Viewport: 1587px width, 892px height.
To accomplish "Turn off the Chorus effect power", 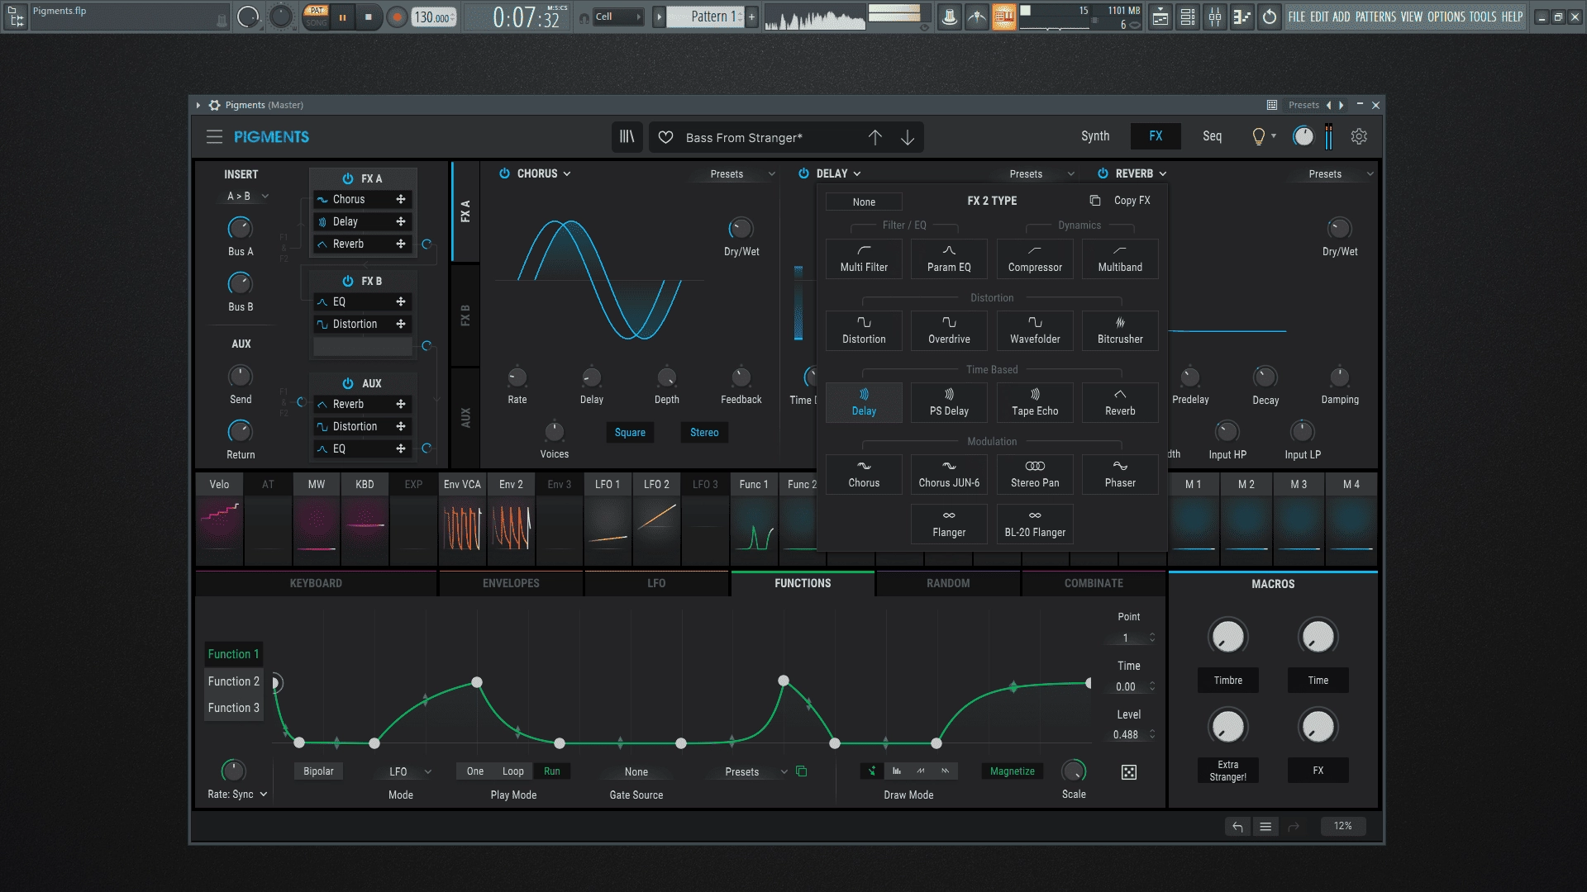I will pyautogui.click(x=504, y=173).
